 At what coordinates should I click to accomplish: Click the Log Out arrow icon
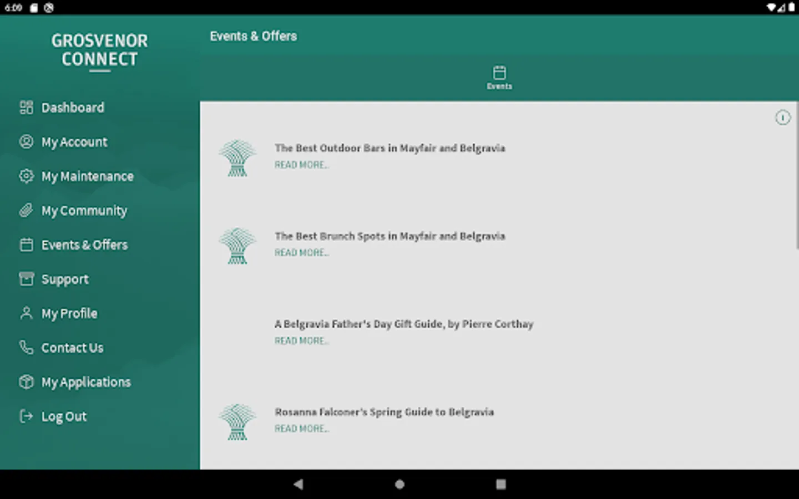[x=26, y=416]
